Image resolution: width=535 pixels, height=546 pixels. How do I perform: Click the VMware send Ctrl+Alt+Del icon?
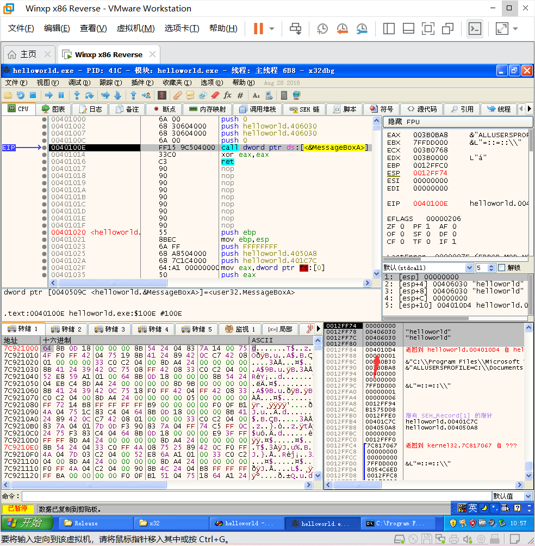click(x=296, y=28)
